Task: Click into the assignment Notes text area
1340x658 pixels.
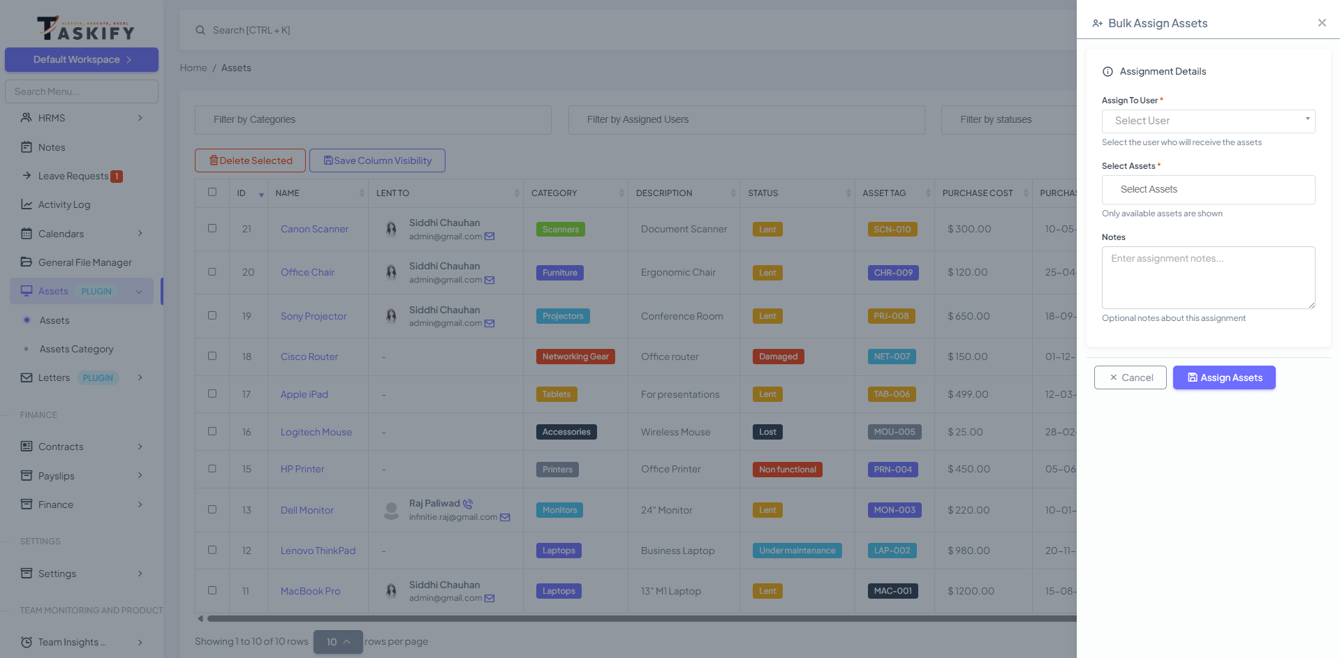Action: point(1208,278)
